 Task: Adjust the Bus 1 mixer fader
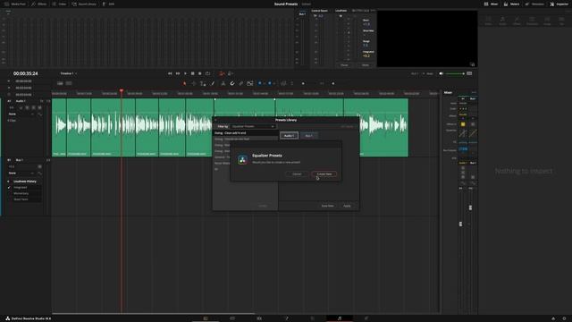tap(470, 208)
